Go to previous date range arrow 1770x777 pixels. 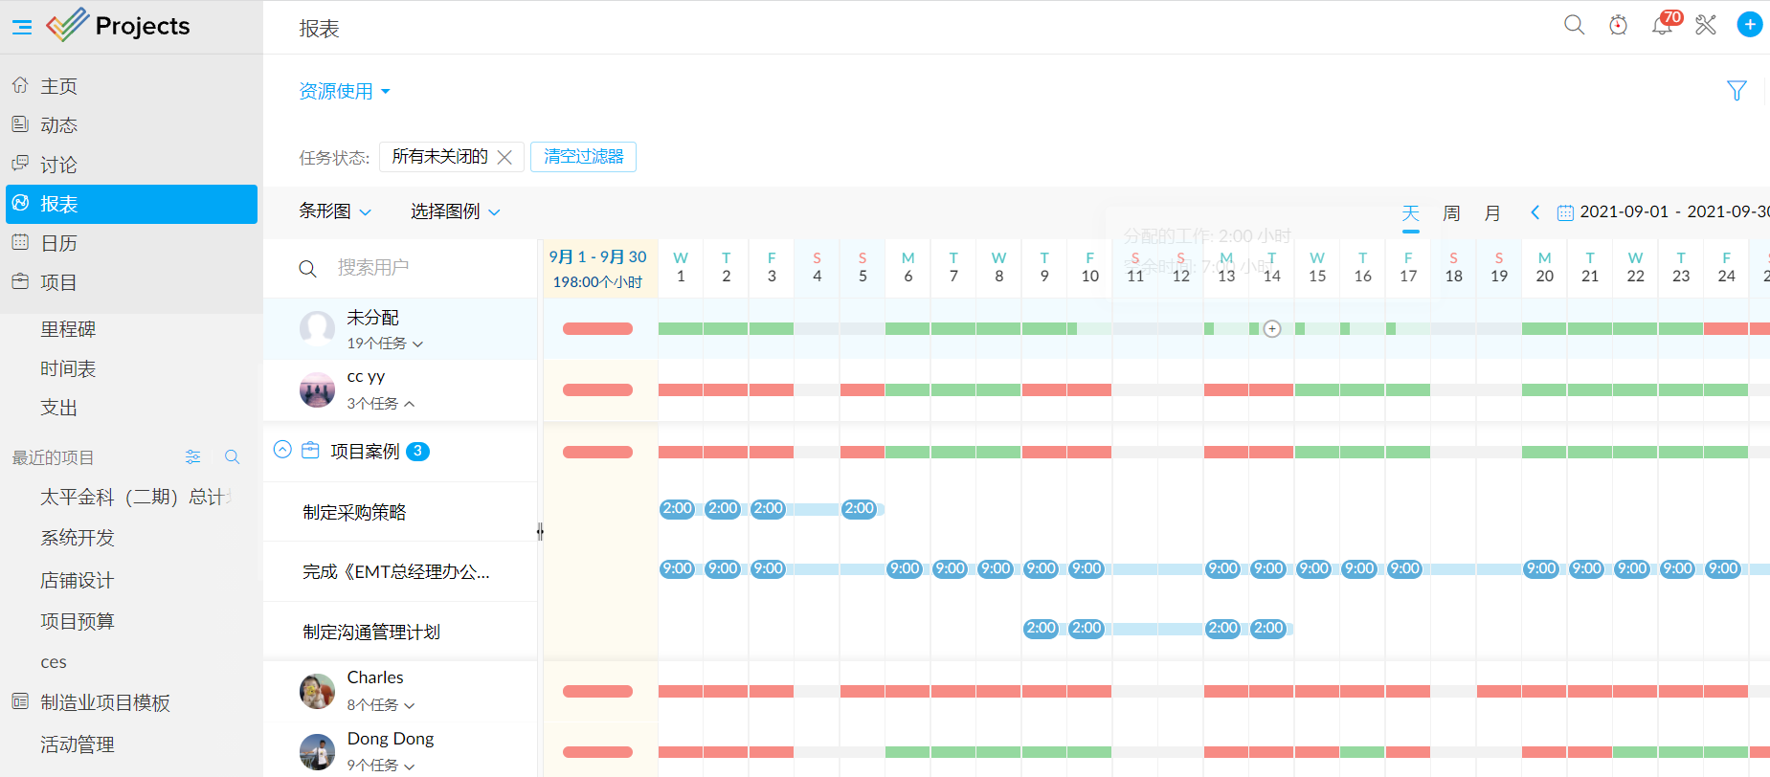(x=1535, y=212)
